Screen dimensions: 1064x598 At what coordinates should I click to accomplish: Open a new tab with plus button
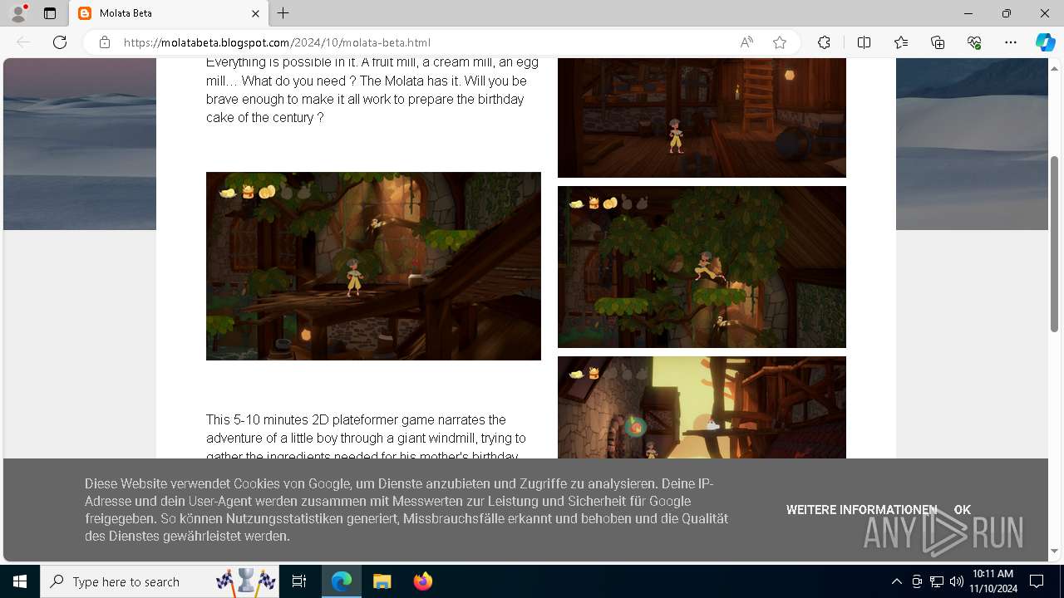point(283,13)
